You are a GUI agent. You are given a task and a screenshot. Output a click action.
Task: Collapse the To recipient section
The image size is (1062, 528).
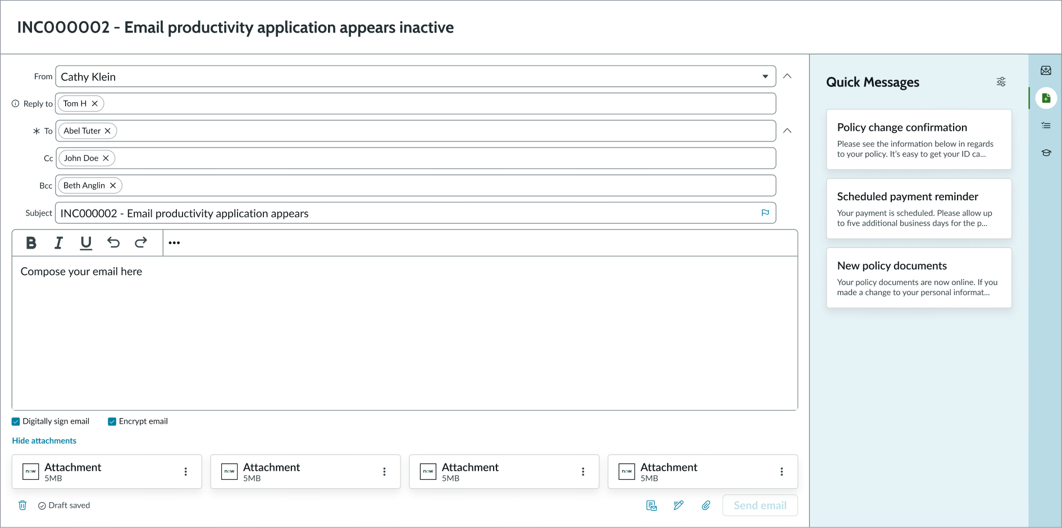787,130
